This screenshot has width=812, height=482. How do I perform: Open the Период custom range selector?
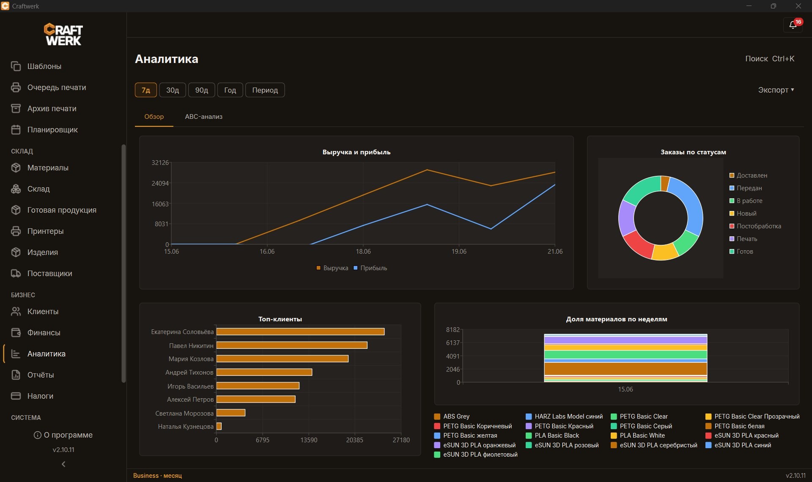(x=265, y=90)
